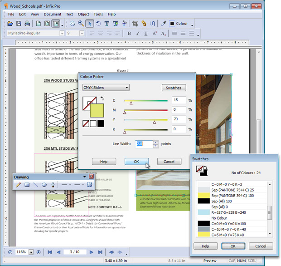The height and width of the screenshot is (266, 281).
Task: Open the Object menu
Action: click(x=83, y=14)
